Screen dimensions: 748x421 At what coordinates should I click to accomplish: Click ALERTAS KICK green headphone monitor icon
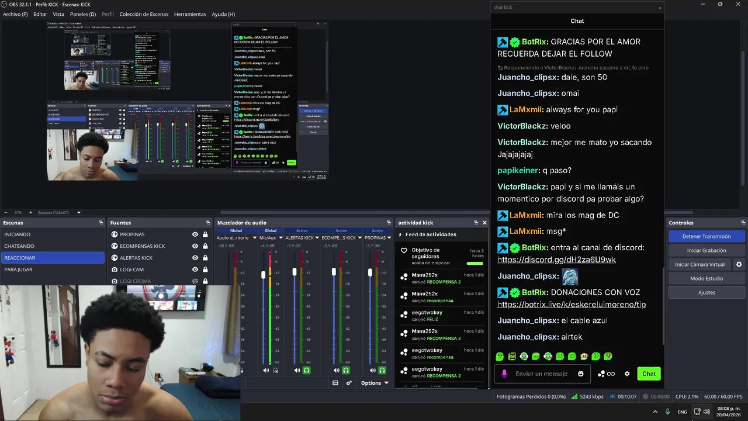click(306, 370)
